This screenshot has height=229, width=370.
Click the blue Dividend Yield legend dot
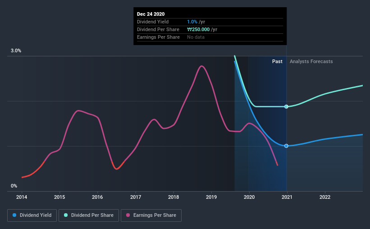14,215
